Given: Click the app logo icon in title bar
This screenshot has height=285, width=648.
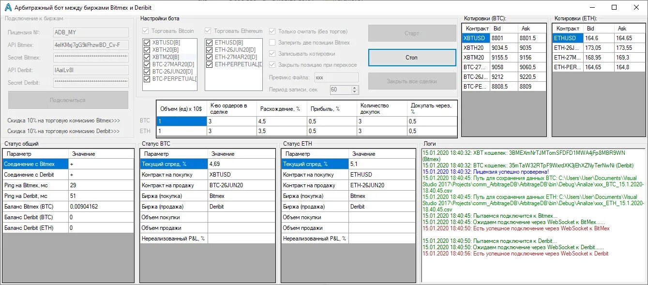Looking at the screenshot, I should (x=8, y=7).
